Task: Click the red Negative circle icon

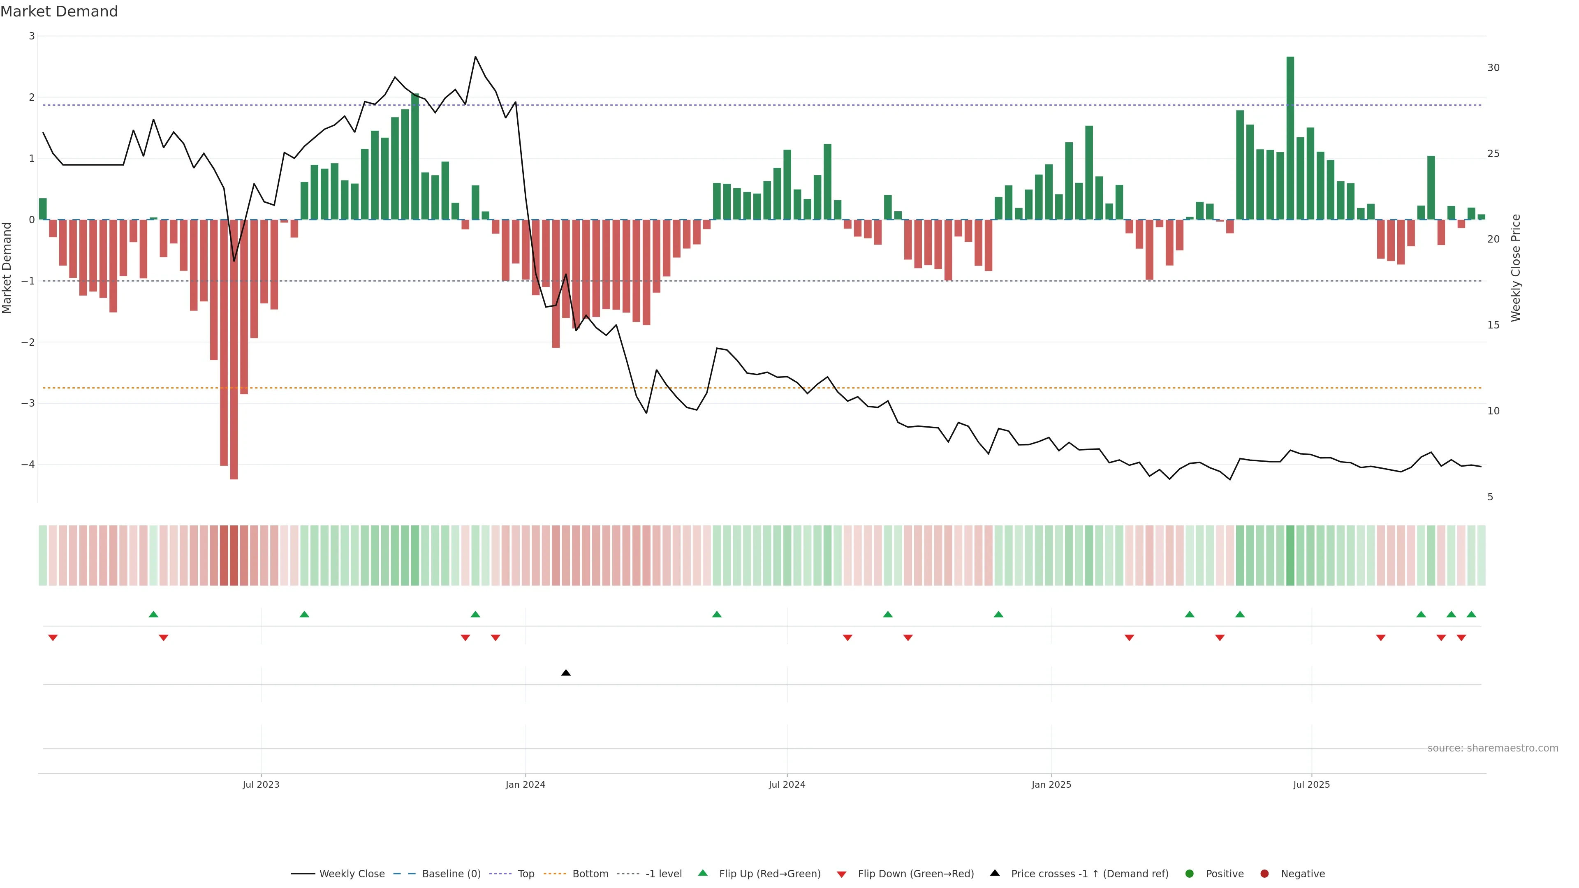Action: (x=1264, y=873)
